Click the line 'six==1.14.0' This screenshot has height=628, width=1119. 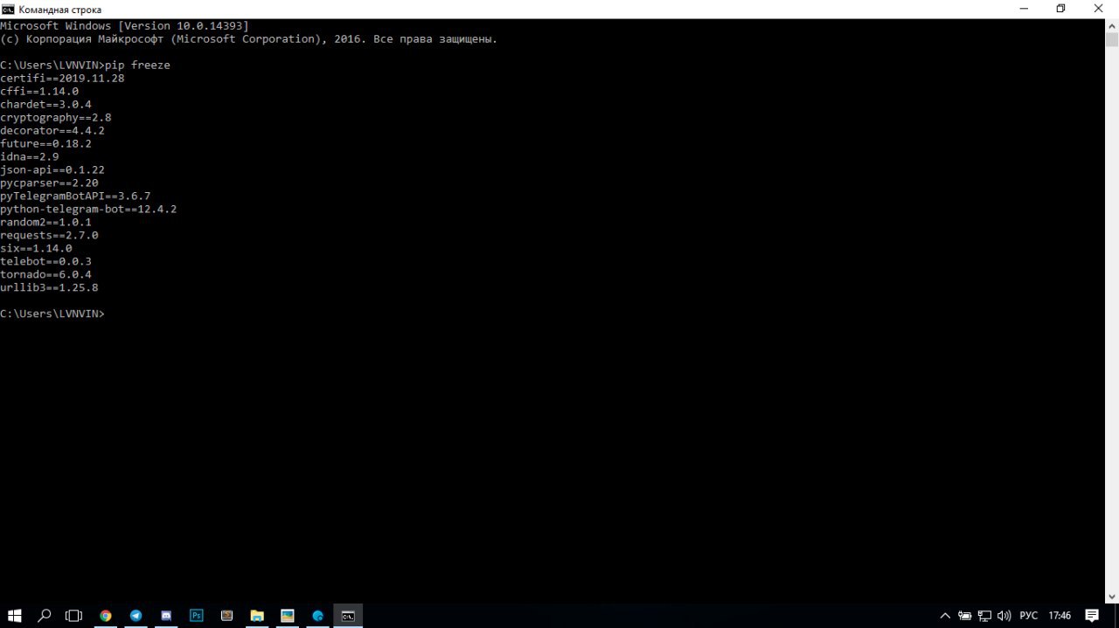tap(36, 249)
